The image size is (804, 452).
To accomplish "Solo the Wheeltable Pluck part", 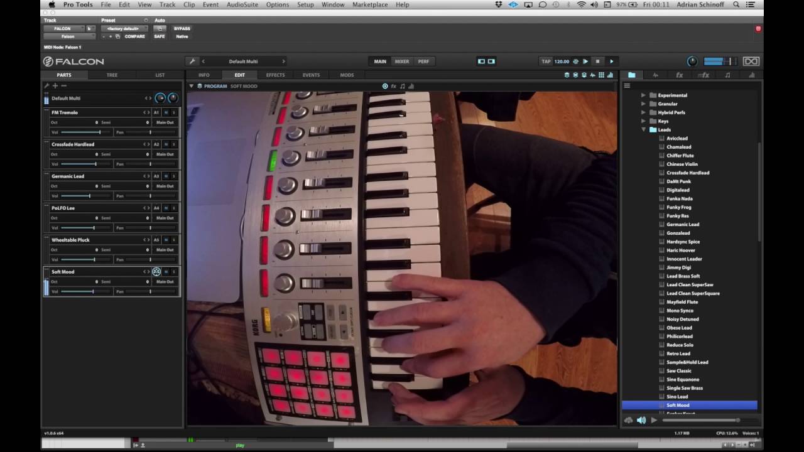I will (174, 240).
